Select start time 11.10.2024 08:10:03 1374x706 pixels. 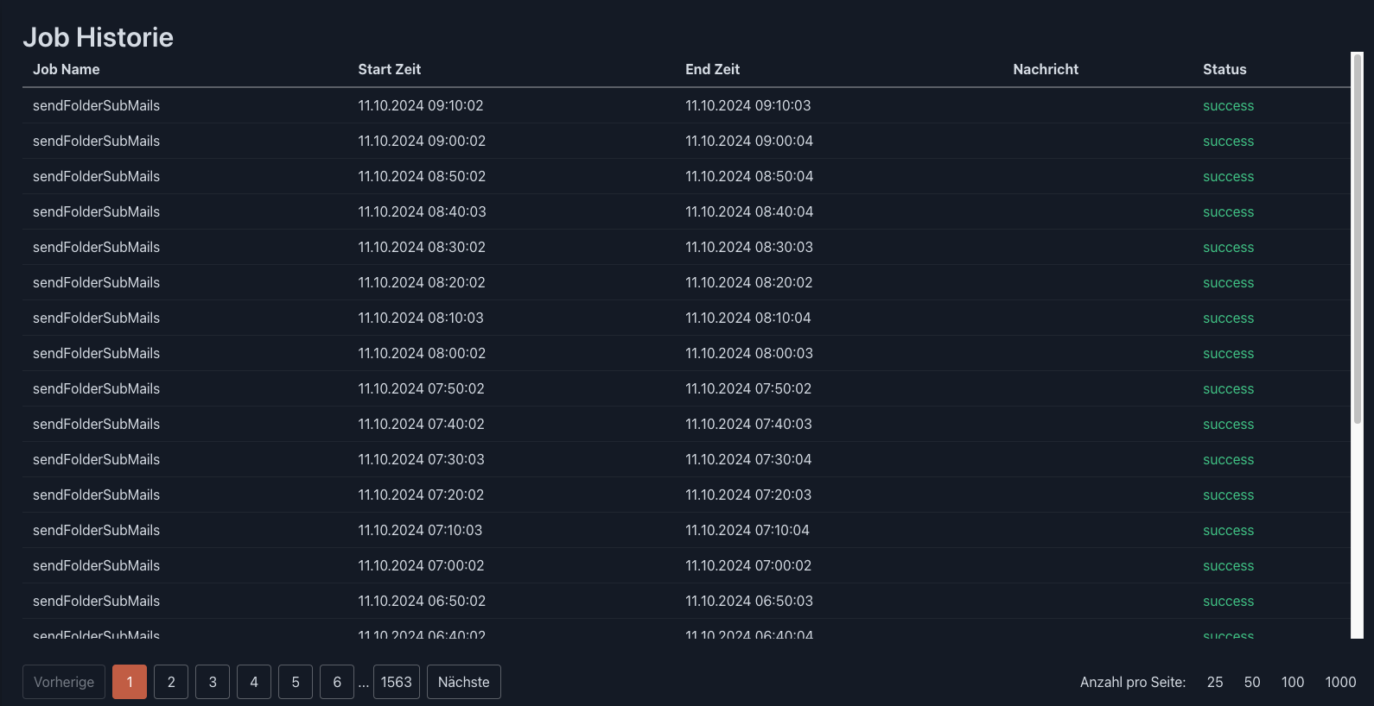click(x=421, y=318)
